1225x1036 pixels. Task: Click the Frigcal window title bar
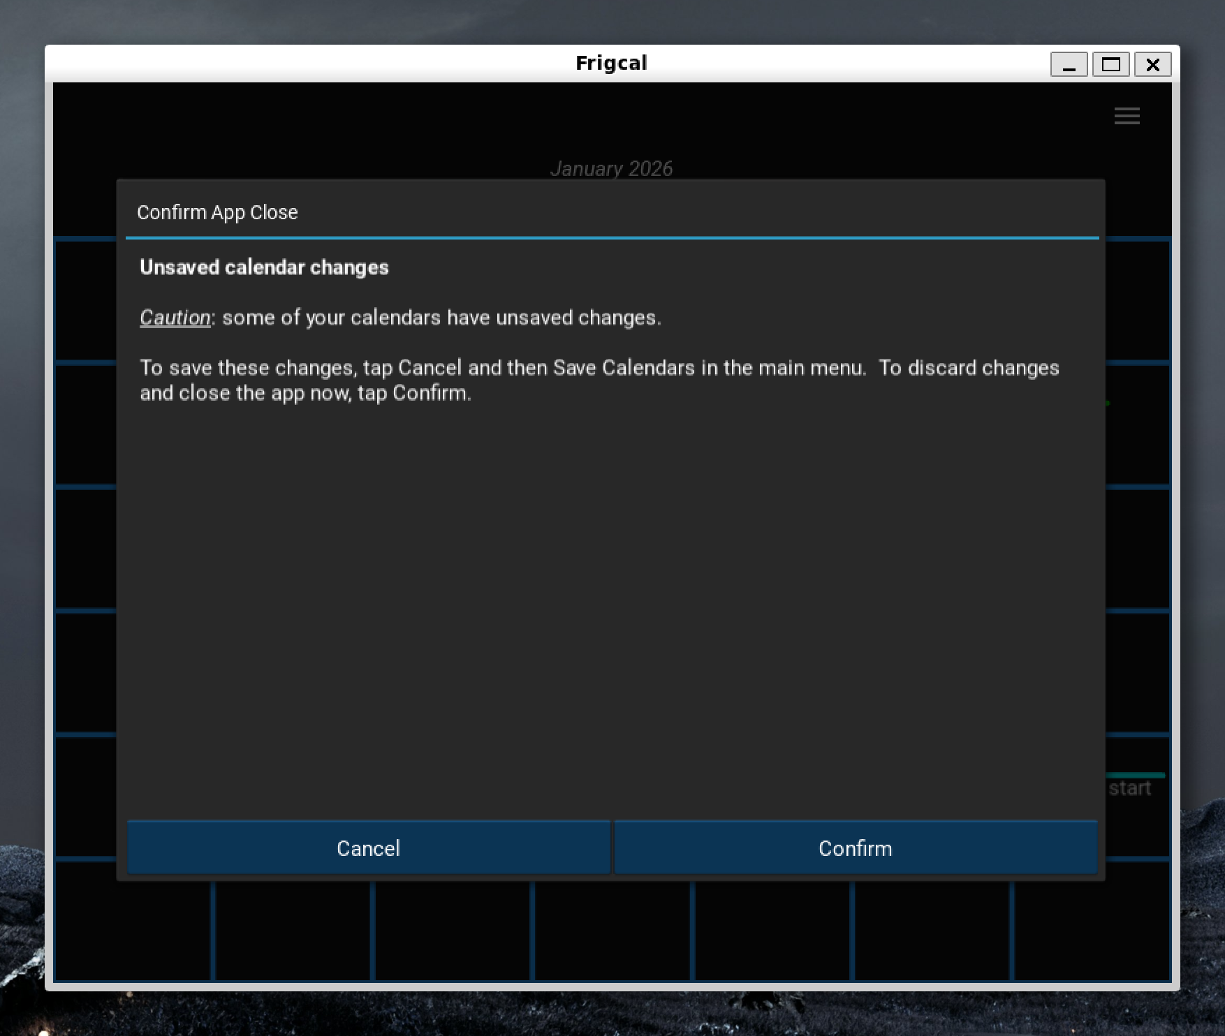pyautogui.click(x=610, y=64)
